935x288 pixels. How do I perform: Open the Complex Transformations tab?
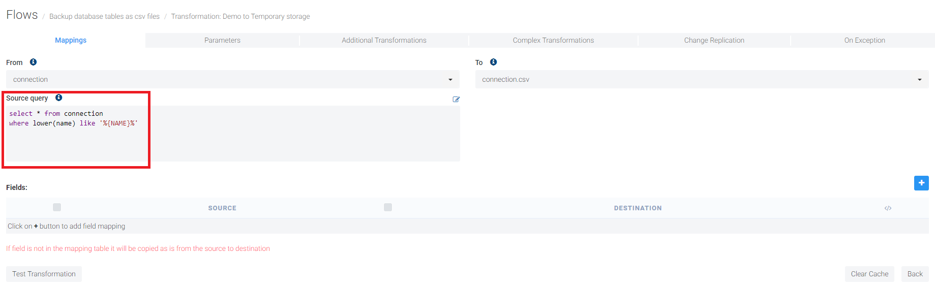[553, 40]
